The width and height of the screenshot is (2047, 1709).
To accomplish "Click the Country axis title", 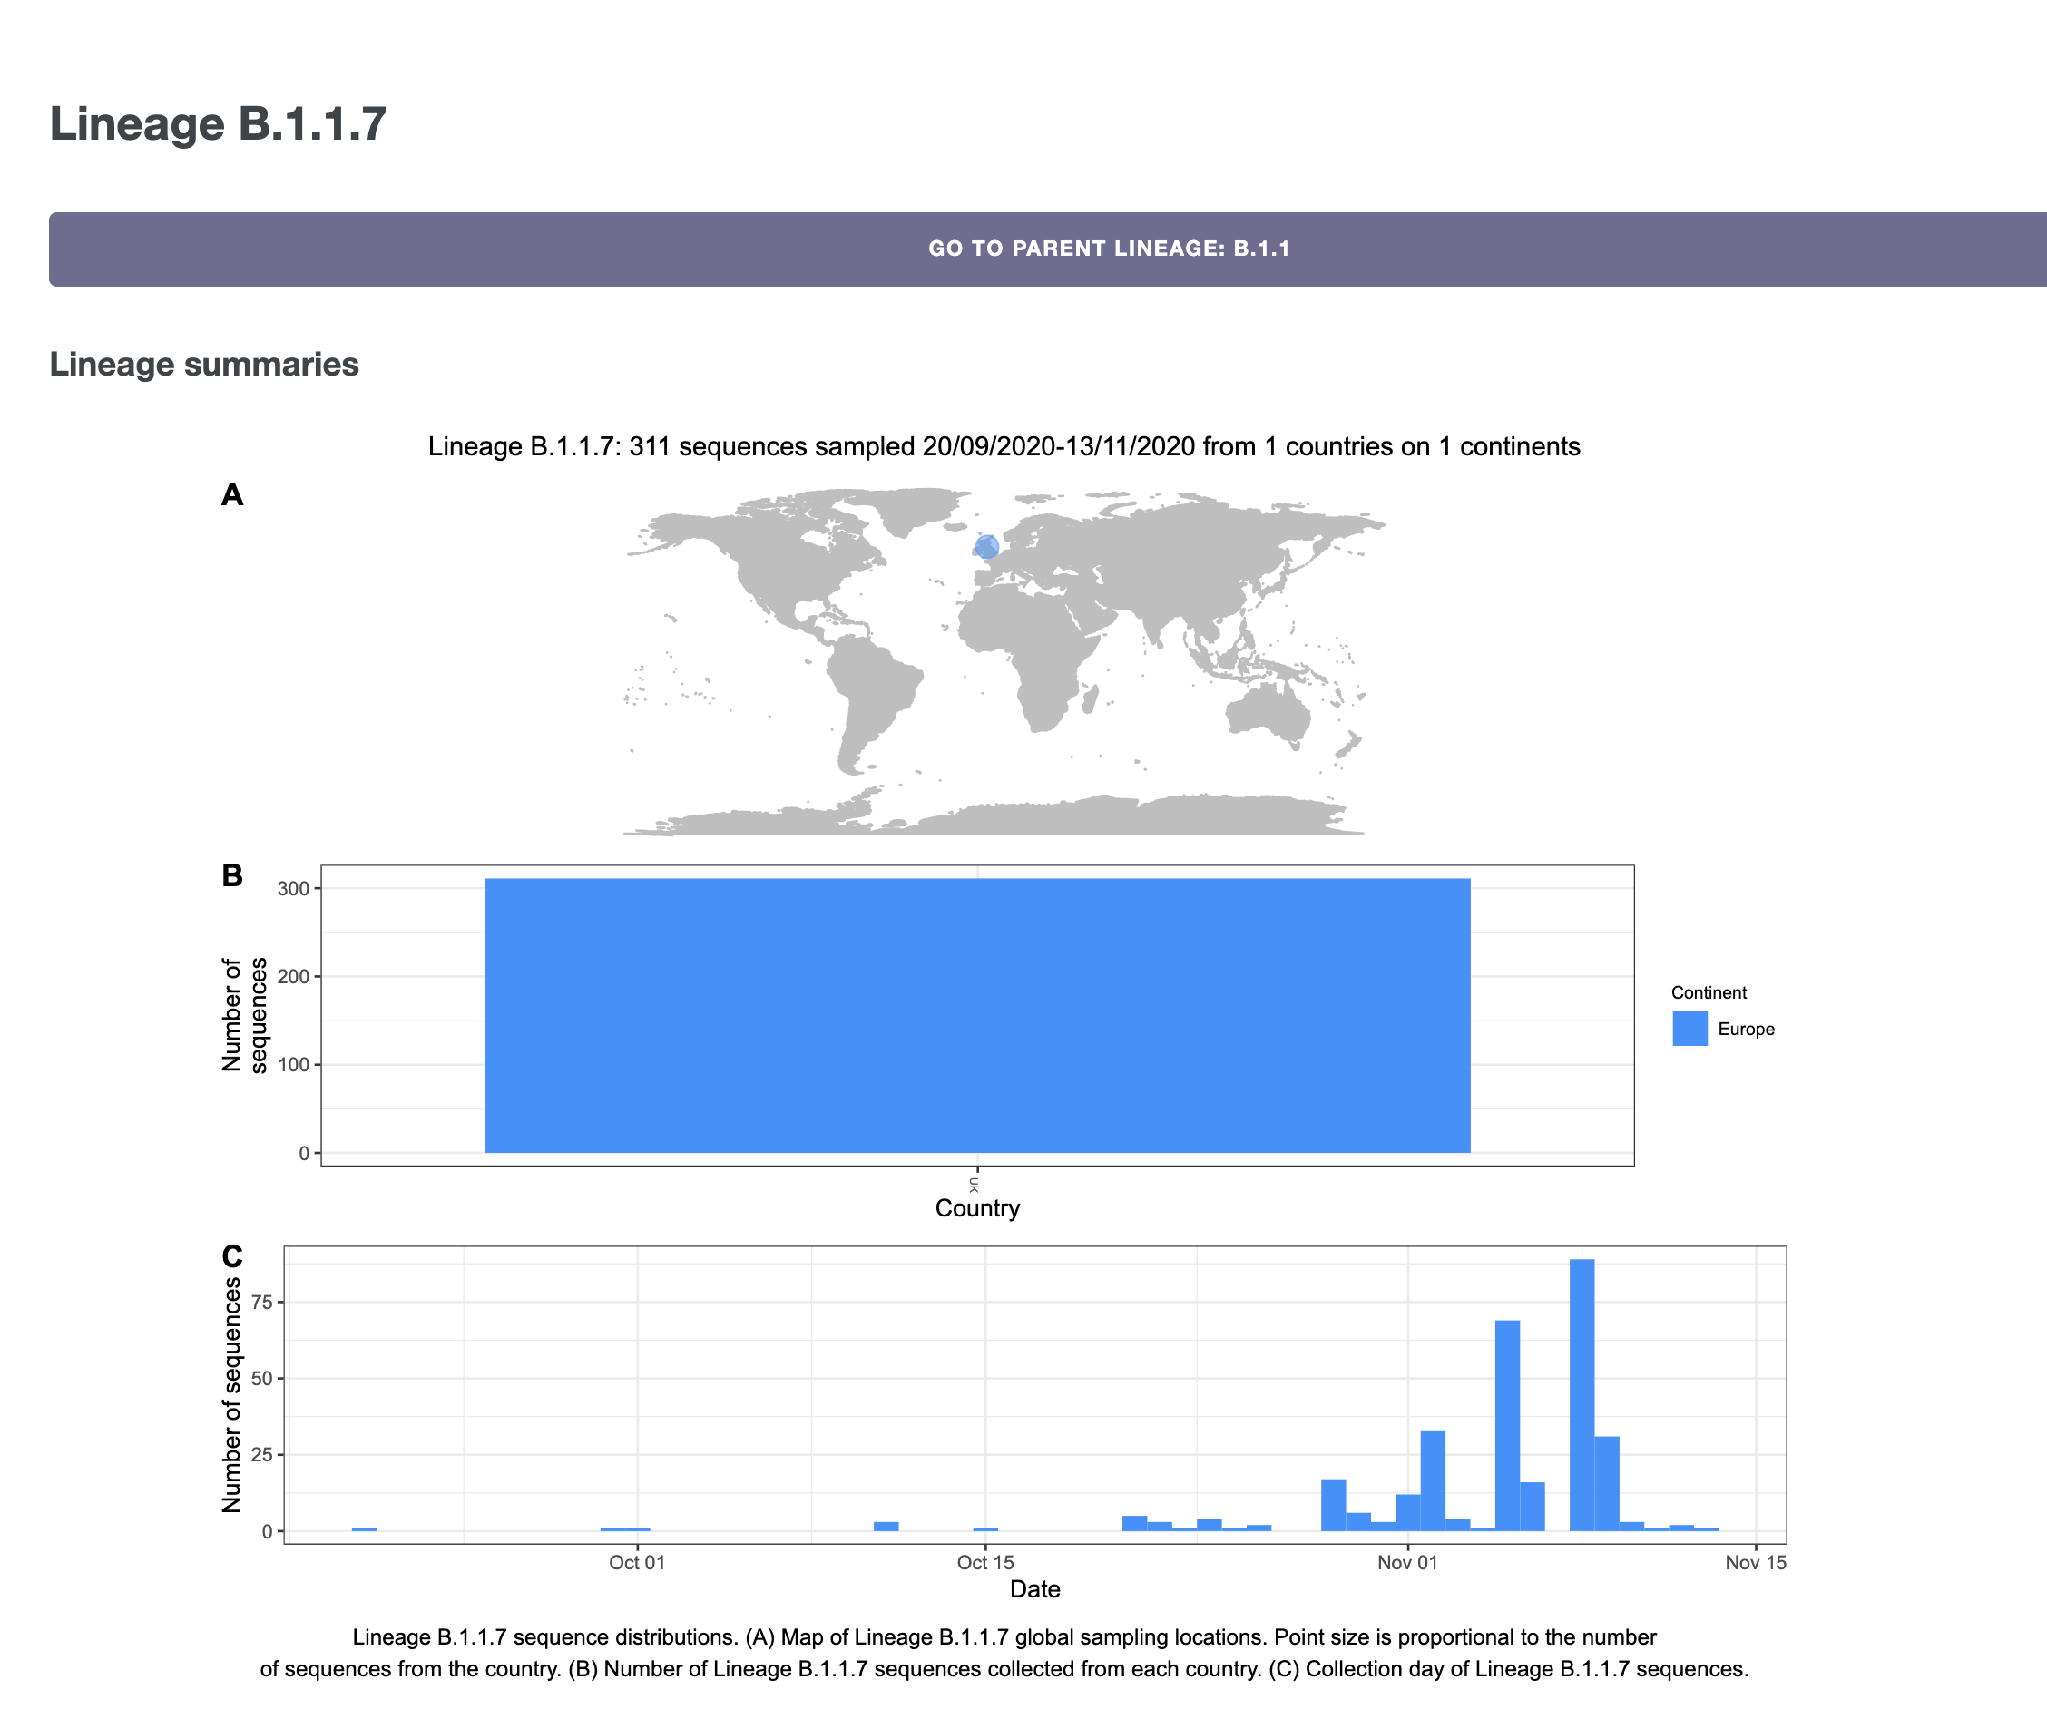I will 978,1208.
